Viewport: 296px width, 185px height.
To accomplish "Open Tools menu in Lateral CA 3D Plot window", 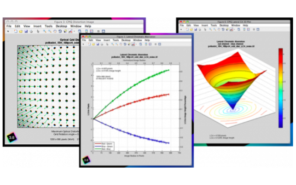I will (214, 25).
